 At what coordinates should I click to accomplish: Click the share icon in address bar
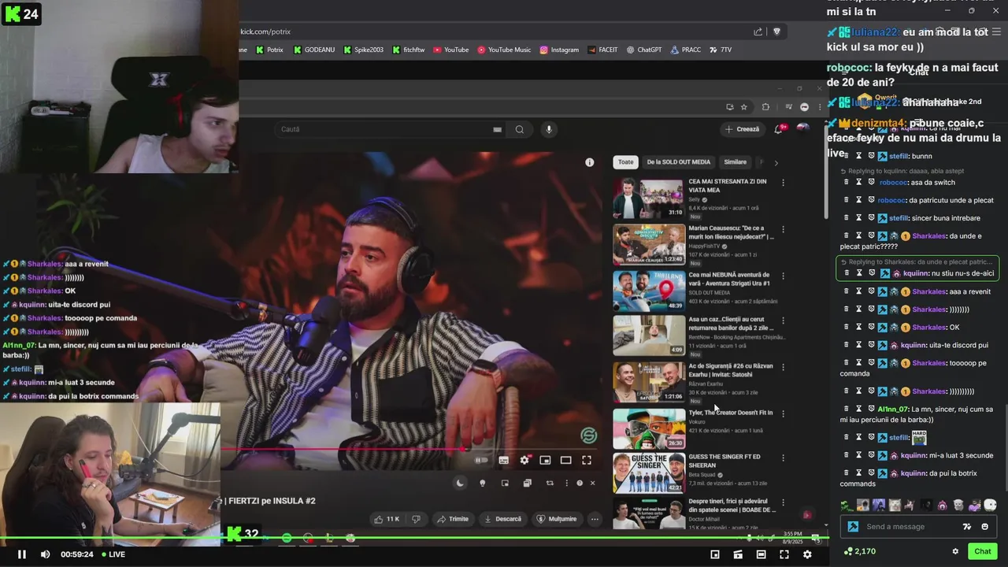[x=758, y=31]
